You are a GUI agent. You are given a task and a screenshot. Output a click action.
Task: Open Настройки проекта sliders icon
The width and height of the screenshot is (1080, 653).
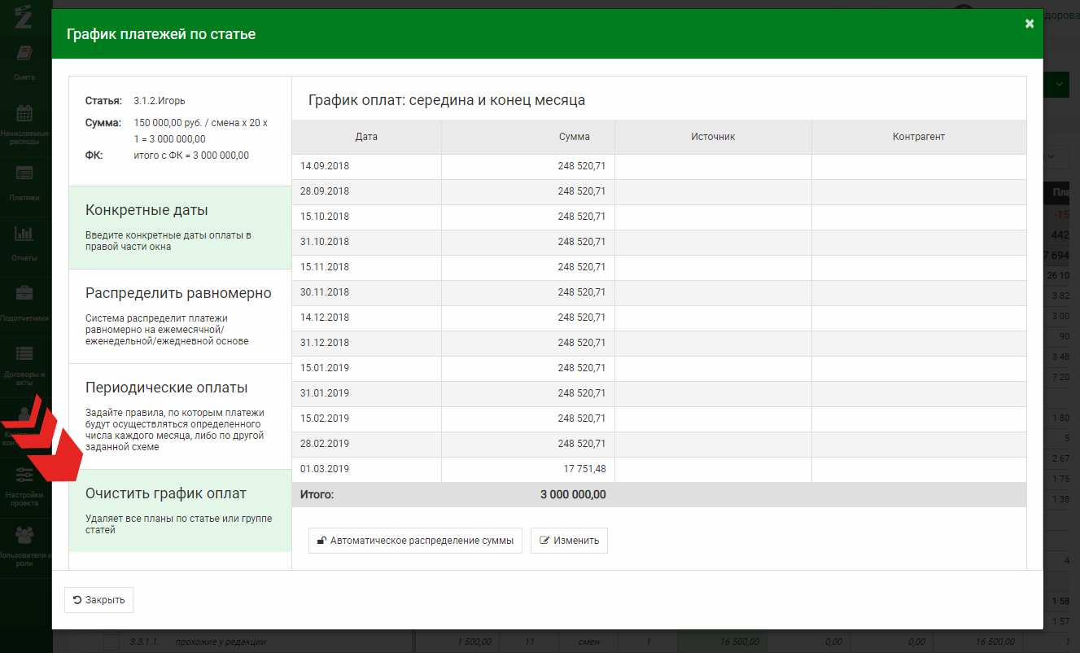coord(24,473)
